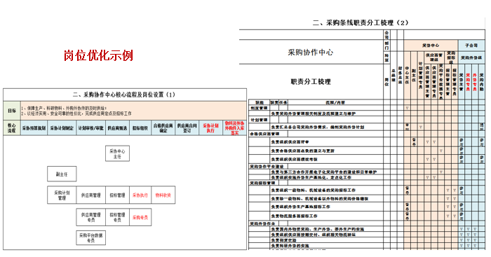
Task: Click the red 采购专员 box
Action: [x=140, y=217]
